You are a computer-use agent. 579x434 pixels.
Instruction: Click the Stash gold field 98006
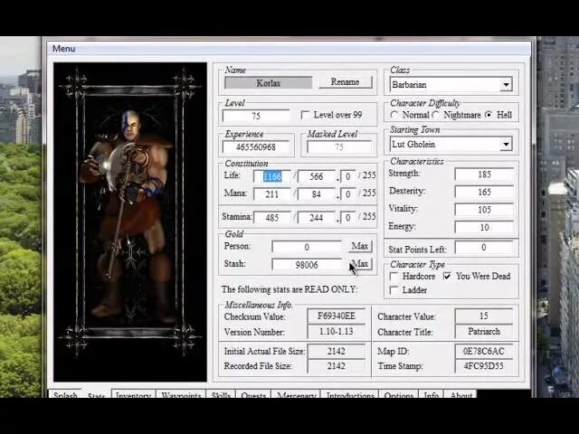[x=307, y=265]
